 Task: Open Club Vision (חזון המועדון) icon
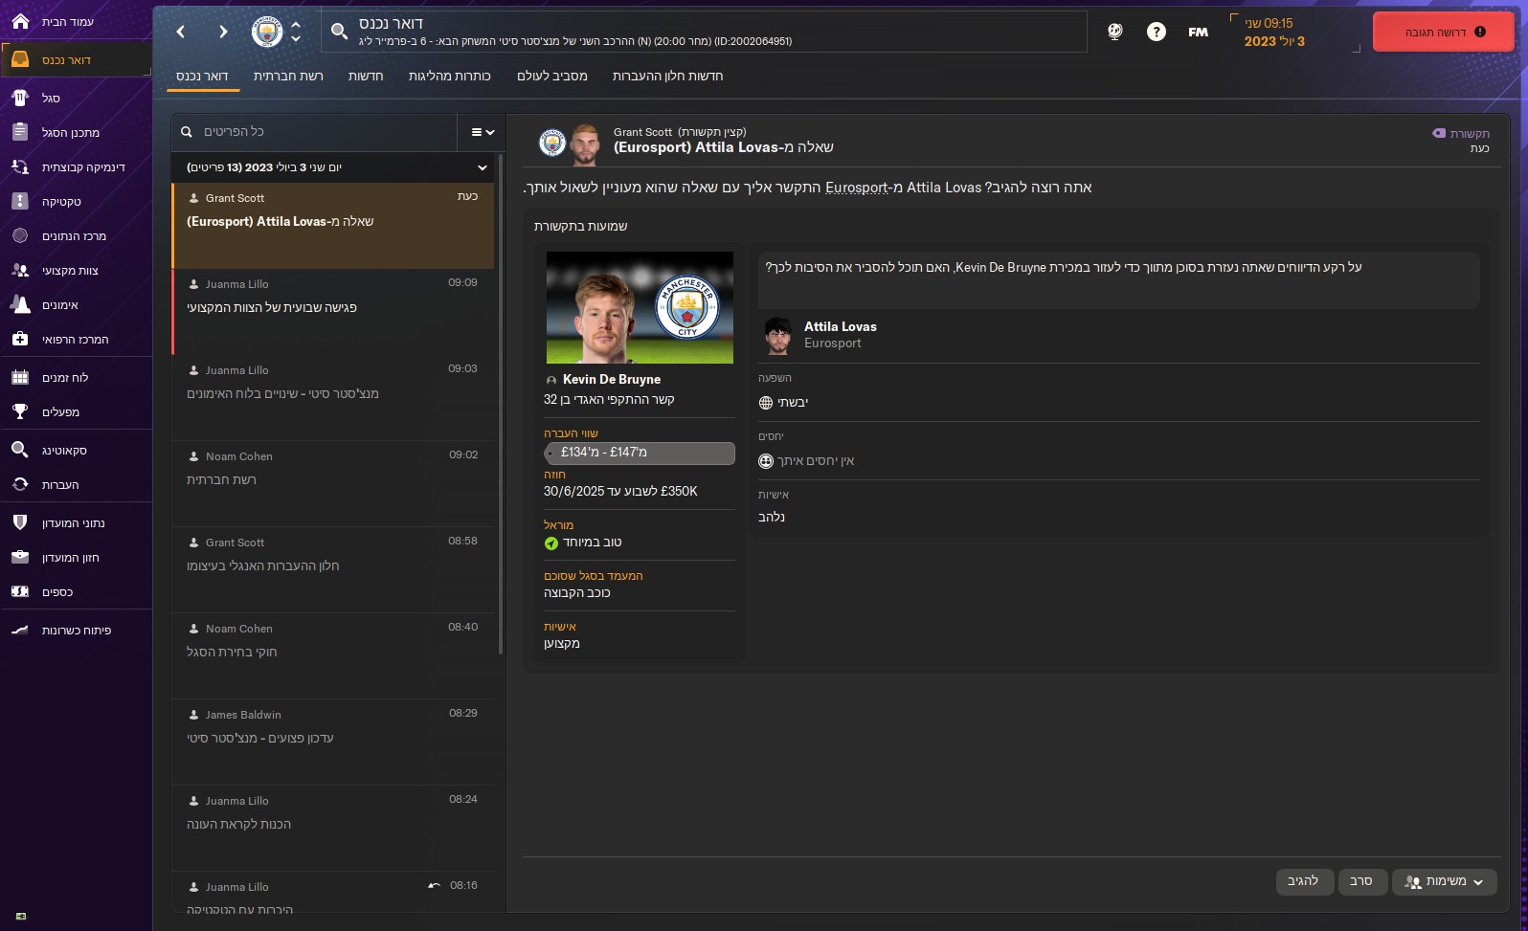[20, 557]
